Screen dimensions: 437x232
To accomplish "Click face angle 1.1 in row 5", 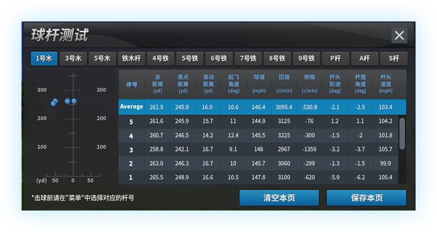I will (360, 121).
